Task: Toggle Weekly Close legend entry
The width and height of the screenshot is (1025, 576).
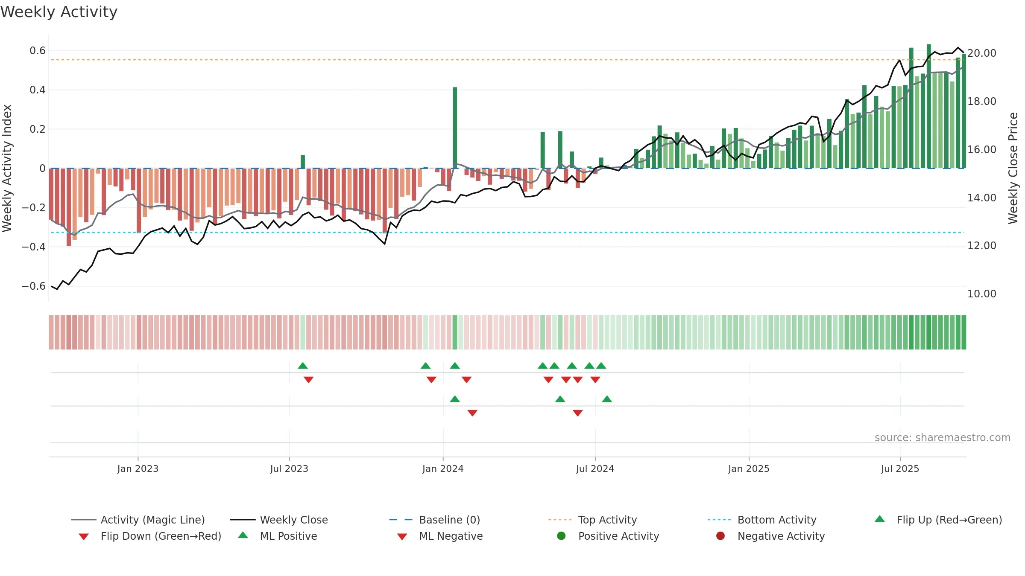Action: pyautogui.click(x=279, y=520)
